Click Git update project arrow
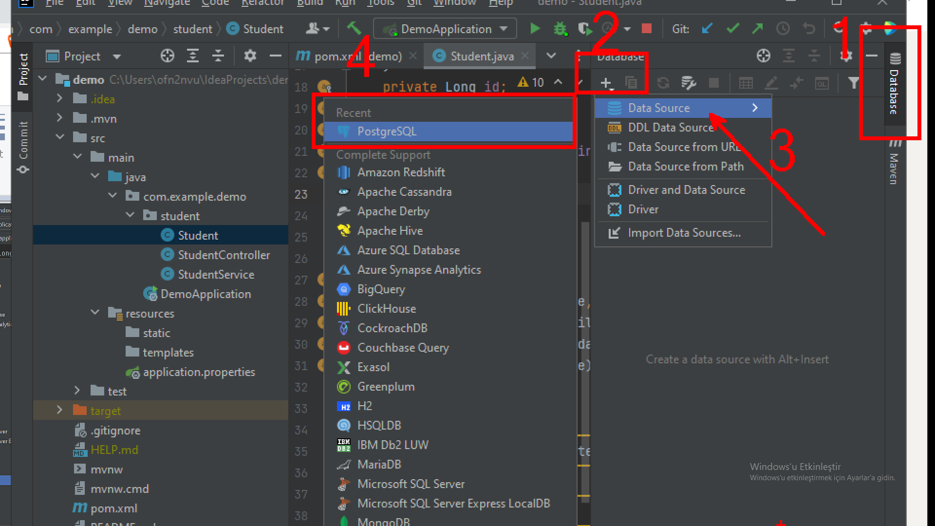Screen dimensions: 935x526 (707, 29)
